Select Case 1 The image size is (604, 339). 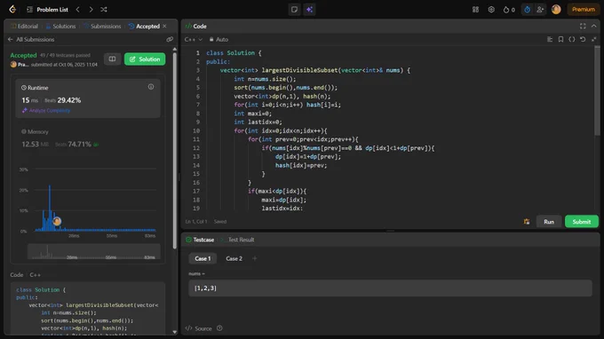coord(203,258)
